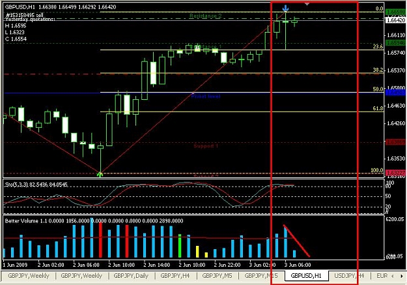Click the '2 Jun 02:00' time axis label
This screenshot has width=407, height=285.
pyautogui.click(x=51, y=265)
